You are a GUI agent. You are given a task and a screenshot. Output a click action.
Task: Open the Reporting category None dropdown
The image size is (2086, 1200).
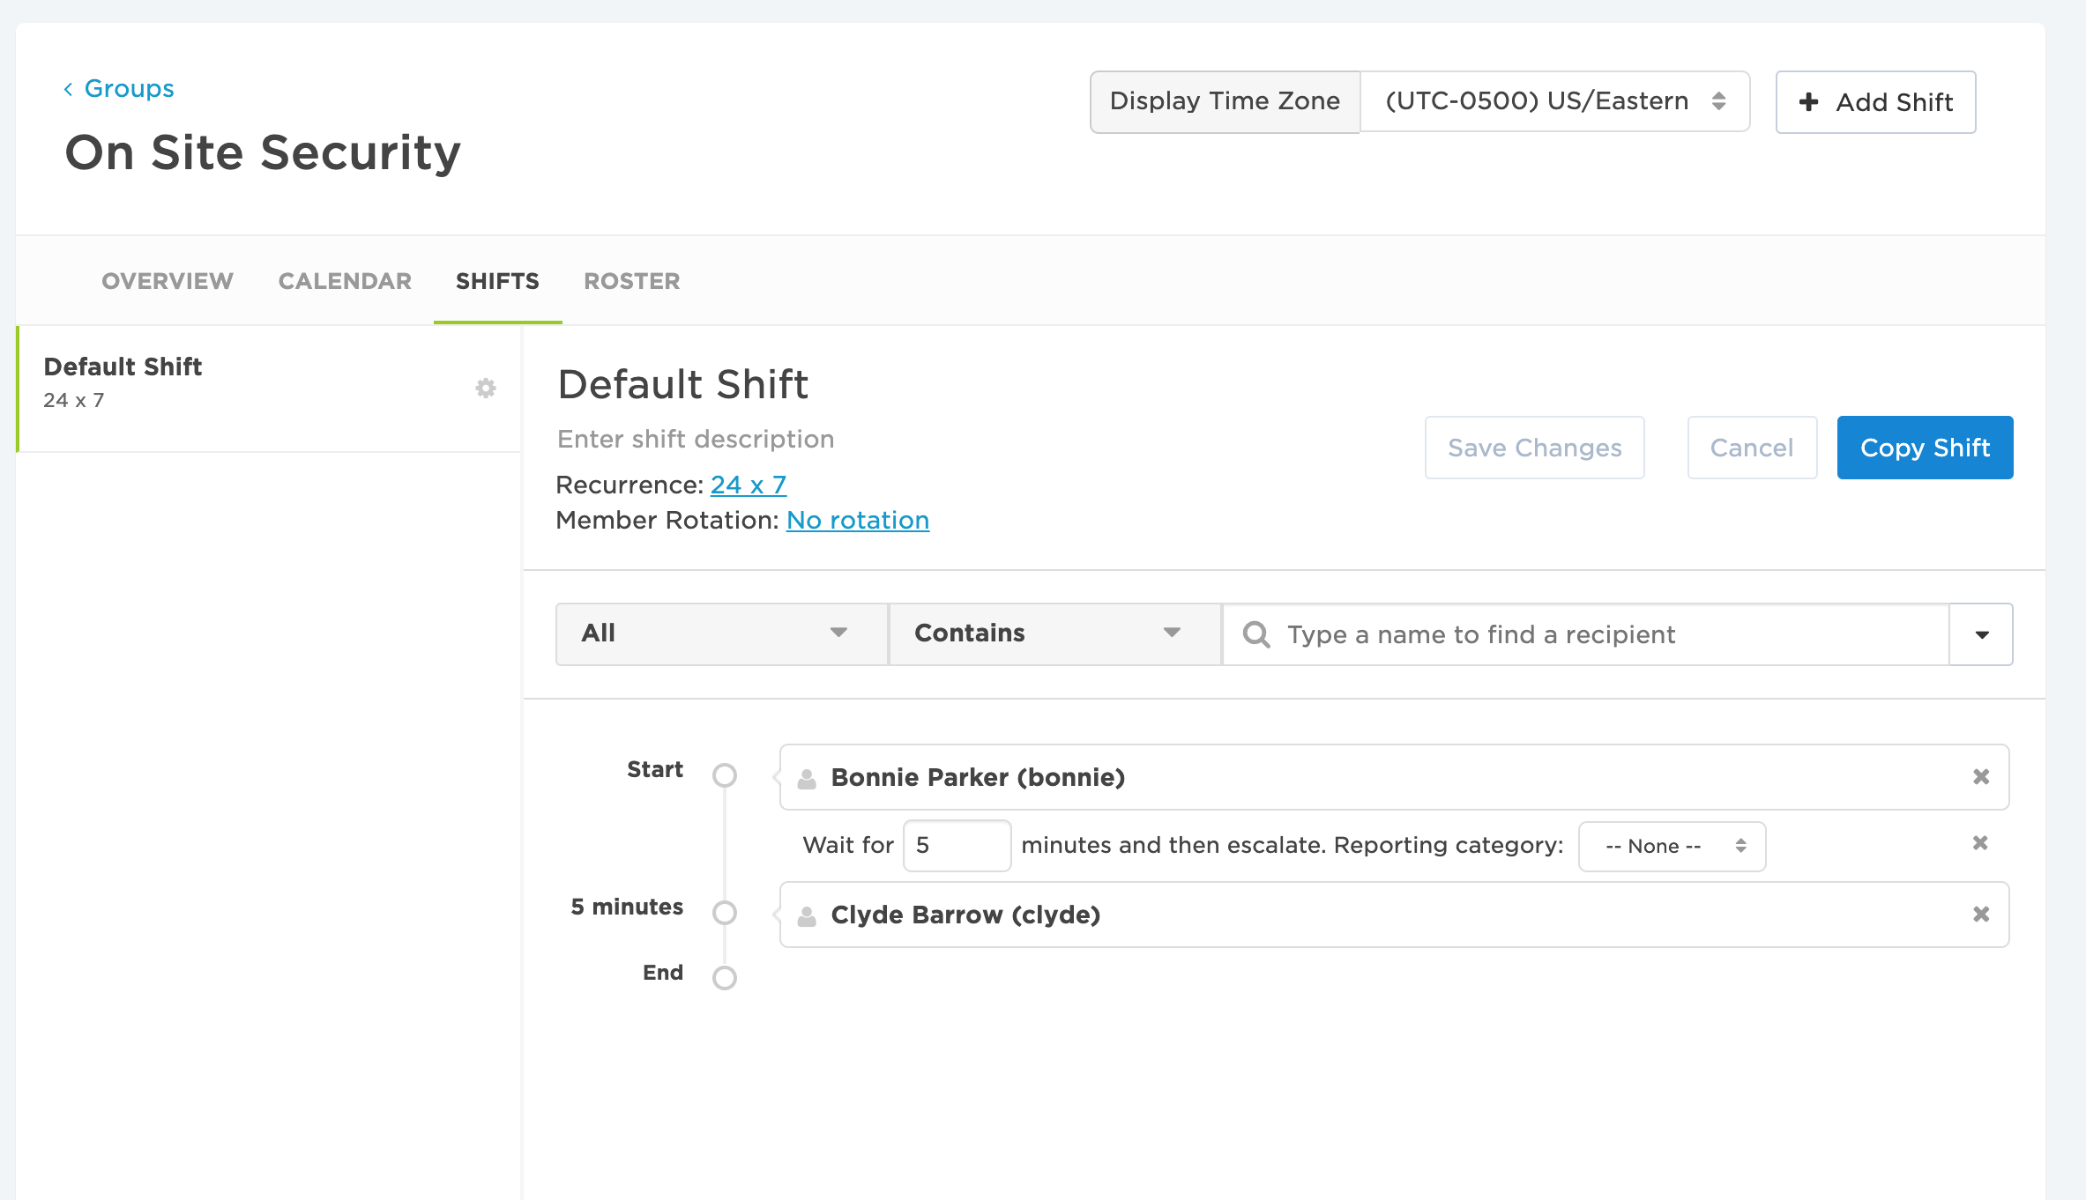point(1671,846)
